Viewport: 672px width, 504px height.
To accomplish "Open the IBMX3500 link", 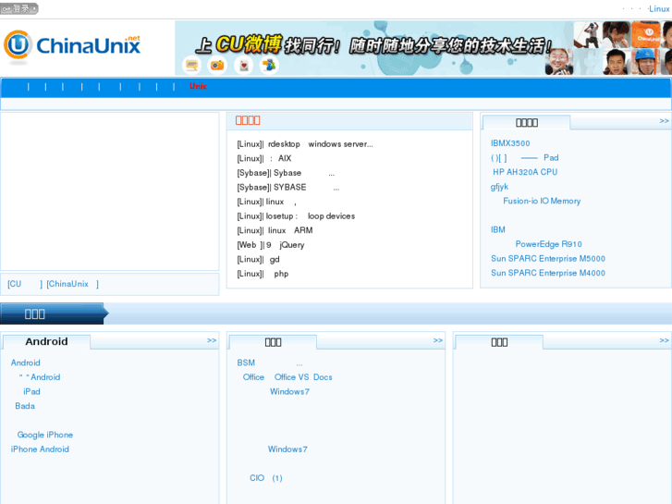I will pos(510,143).
